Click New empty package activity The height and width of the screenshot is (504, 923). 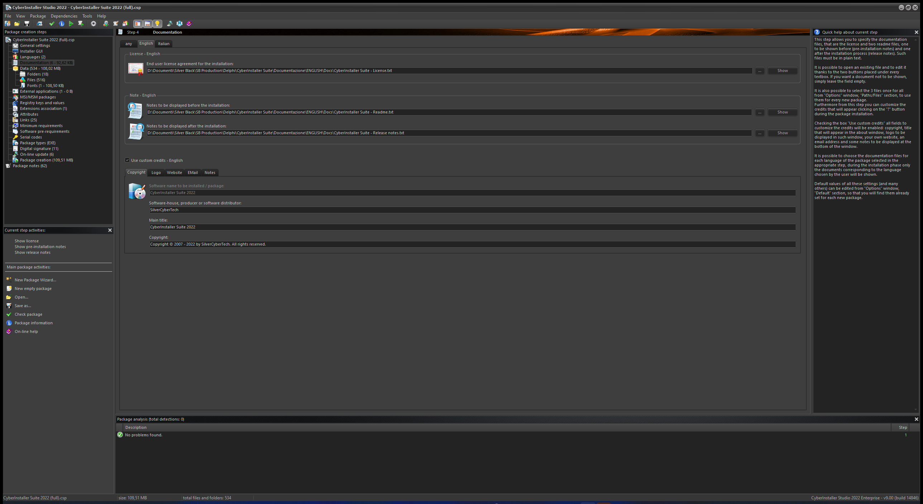(33, 289)
